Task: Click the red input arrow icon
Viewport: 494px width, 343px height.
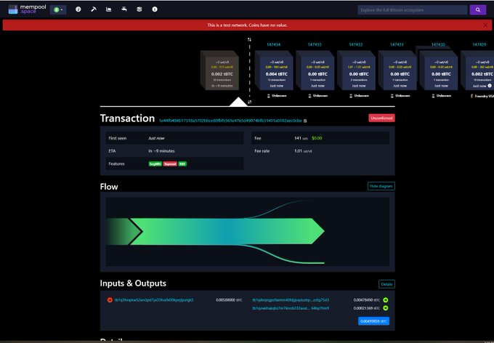Action: (110, 300)
